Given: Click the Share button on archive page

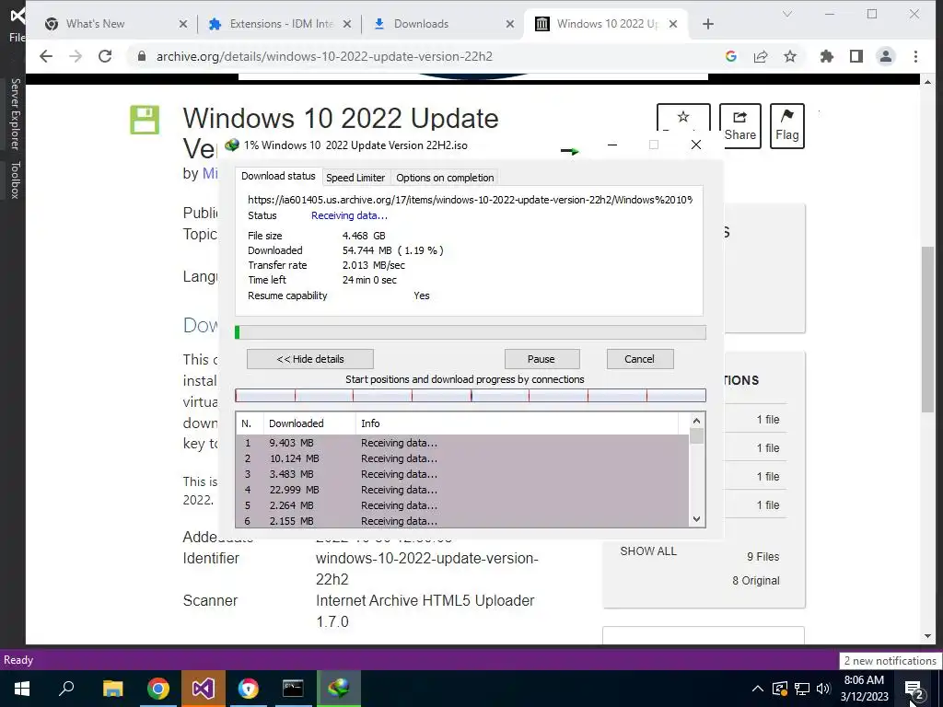Looking at the screenshot, I should point(740,125).
